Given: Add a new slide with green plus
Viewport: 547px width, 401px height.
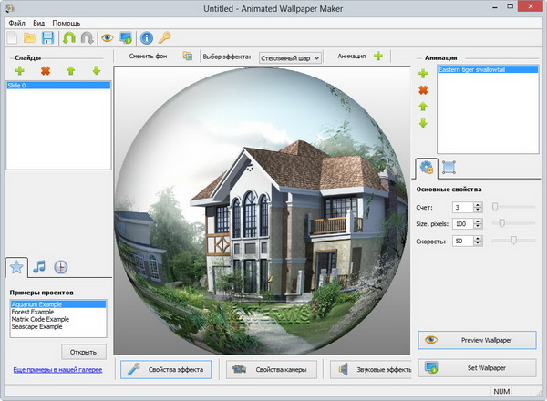Looking at the screenshot, I should 20,70.
